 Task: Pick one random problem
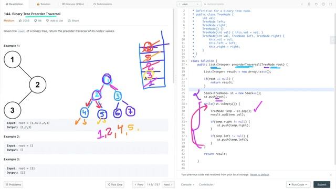pyautogui.click(x=115, y=184)
